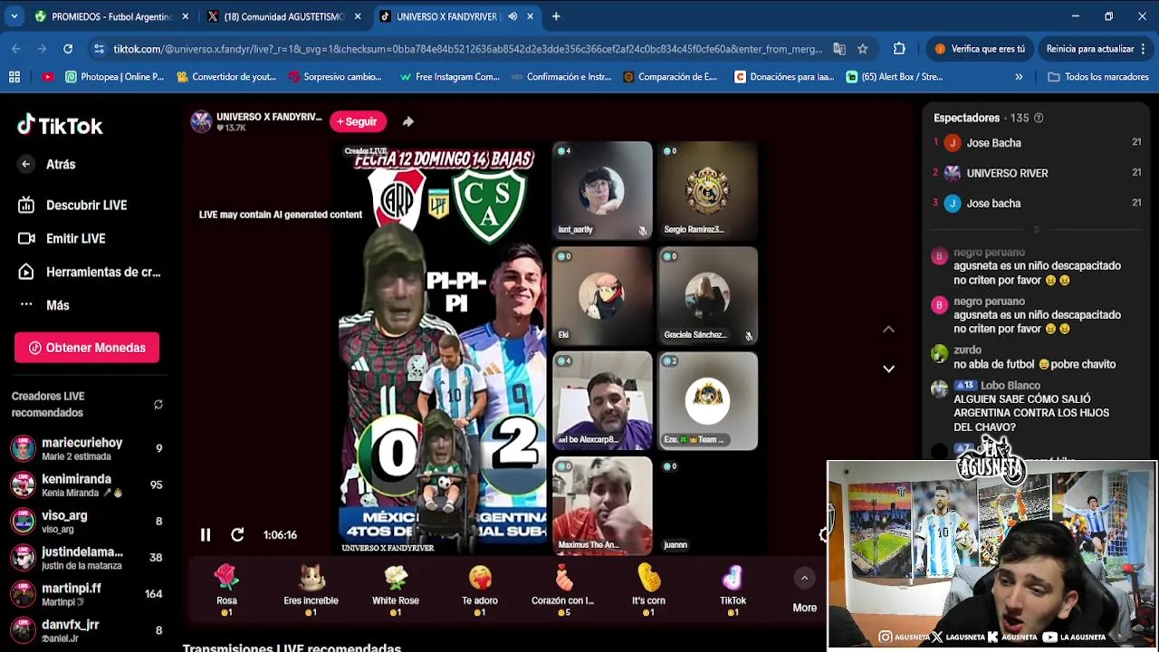Select viewer UNIVERSO RIVER in ranking

(x=1038, y=173)
